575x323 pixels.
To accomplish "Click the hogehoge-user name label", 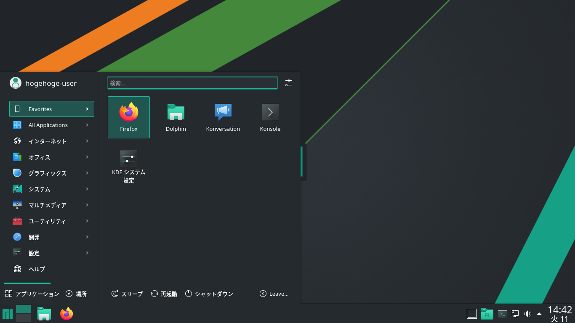I will 51,83.
